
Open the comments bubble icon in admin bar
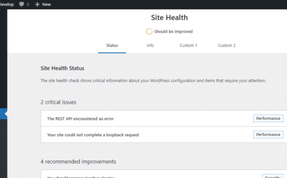tap(21, 4)
